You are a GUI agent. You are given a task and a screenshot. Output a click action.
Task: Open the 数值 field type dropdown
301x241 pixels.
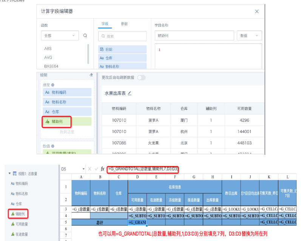click(249, 36)
